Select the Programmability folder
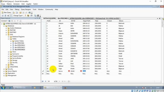The height and width of the screenshot is (92, 164). [18, 56]
